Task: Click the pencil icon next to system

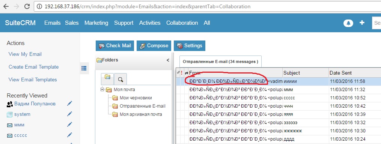Action: click(69, 114)
